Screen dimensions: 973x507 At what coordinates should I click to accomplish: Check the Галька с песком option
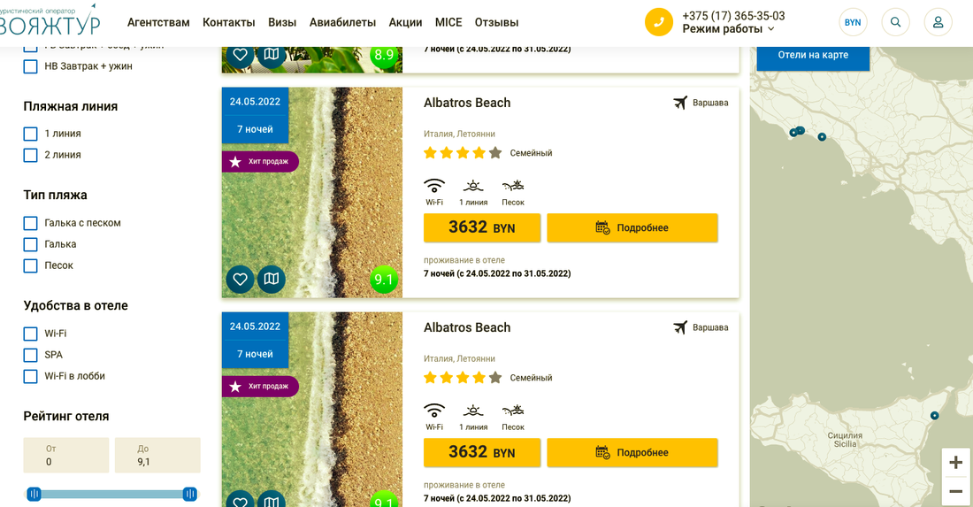(31, 223)
